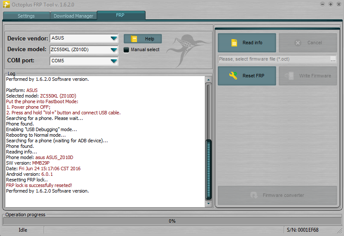Click the Reset FRP button
Viewport: 344px width, 236px height.
tap(247, 76)
